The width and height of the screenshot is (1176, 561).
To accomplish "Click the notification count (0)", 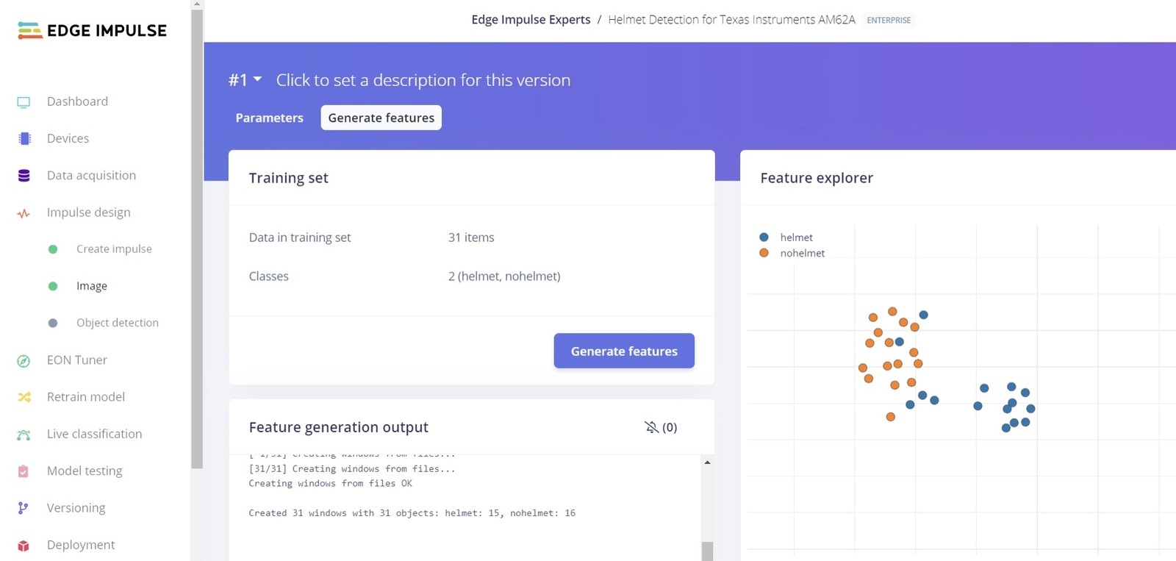I will pos(670,427).
